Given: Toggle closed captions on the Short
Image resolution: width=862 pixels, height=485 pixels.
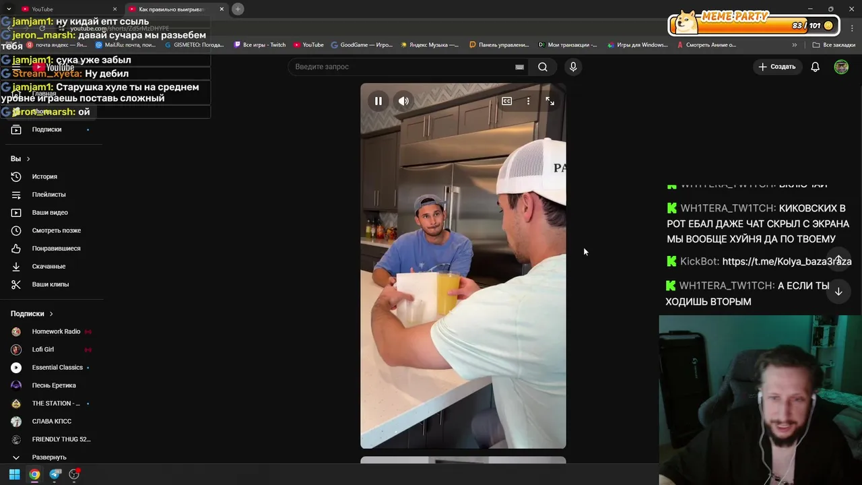Looking at the screenshot, I should tap(507, 101).
